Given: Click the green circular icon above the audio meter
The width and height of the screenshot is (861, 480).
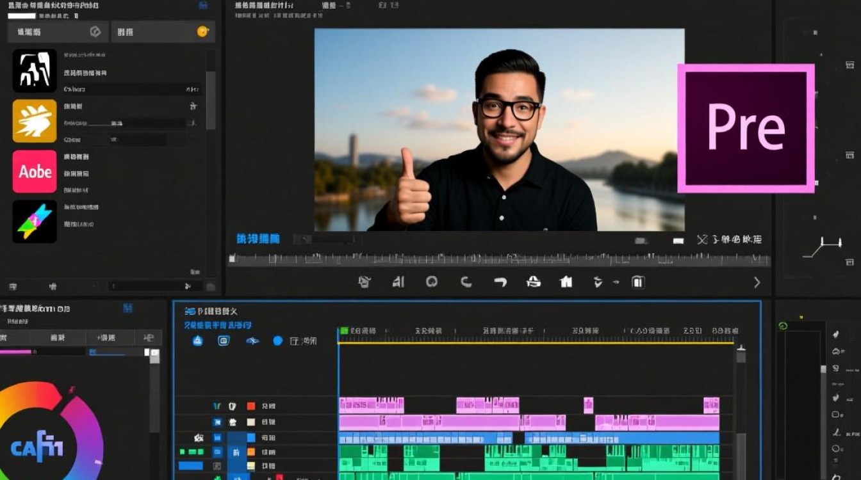Looking at the screenshot, I should [x=783, y=326].
